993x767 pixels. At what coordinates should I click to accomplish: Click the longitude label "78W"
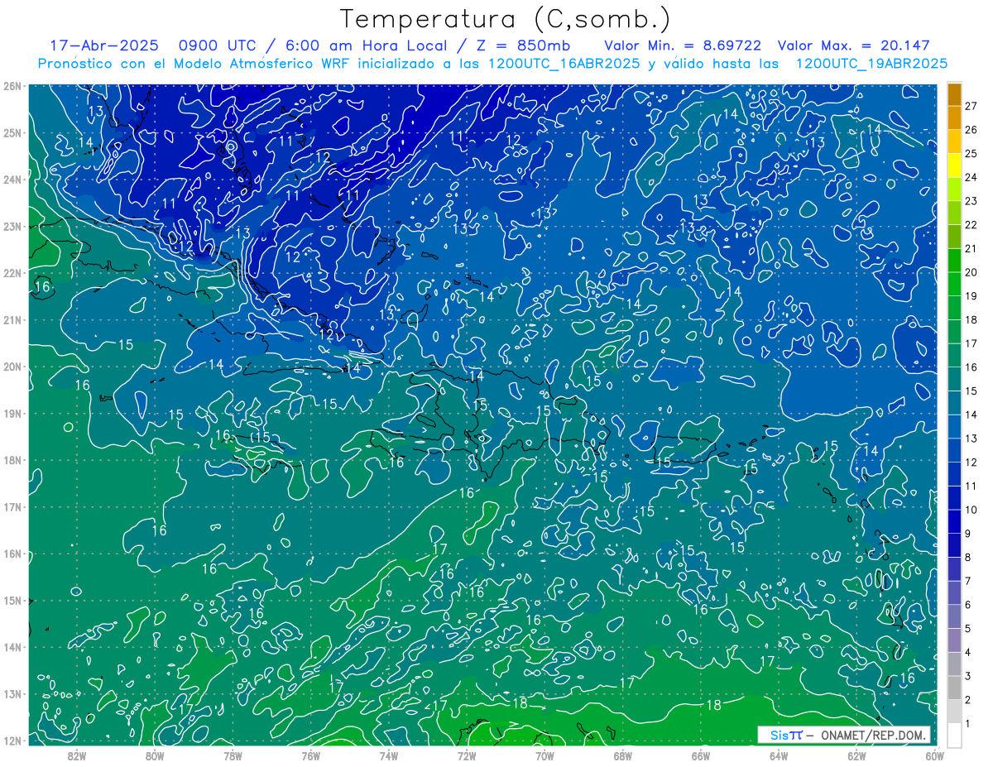(x=233, y=755)
